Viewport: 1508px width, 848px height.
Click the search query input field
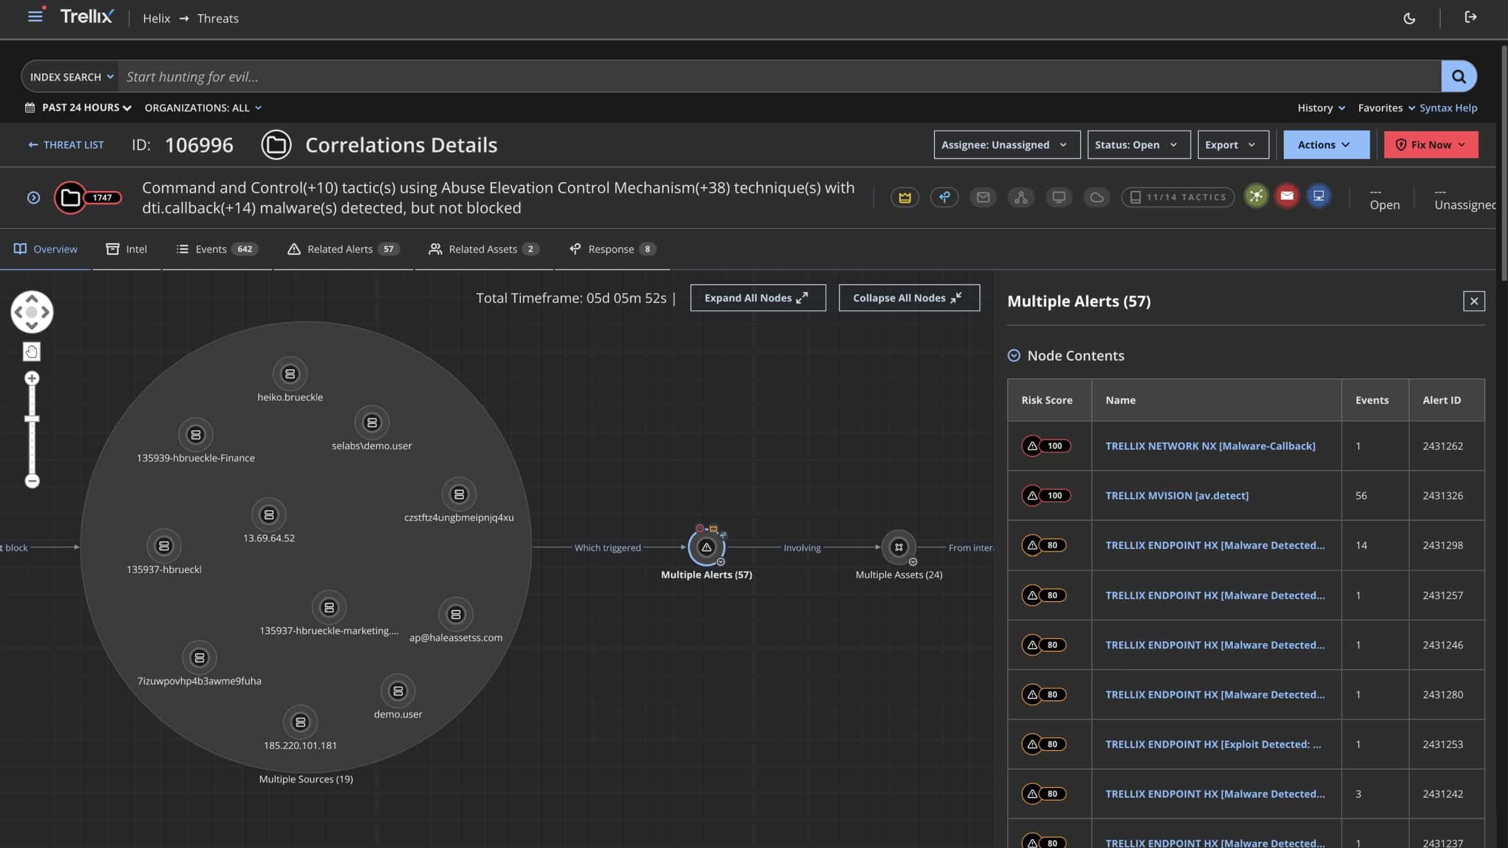[779, 77]
